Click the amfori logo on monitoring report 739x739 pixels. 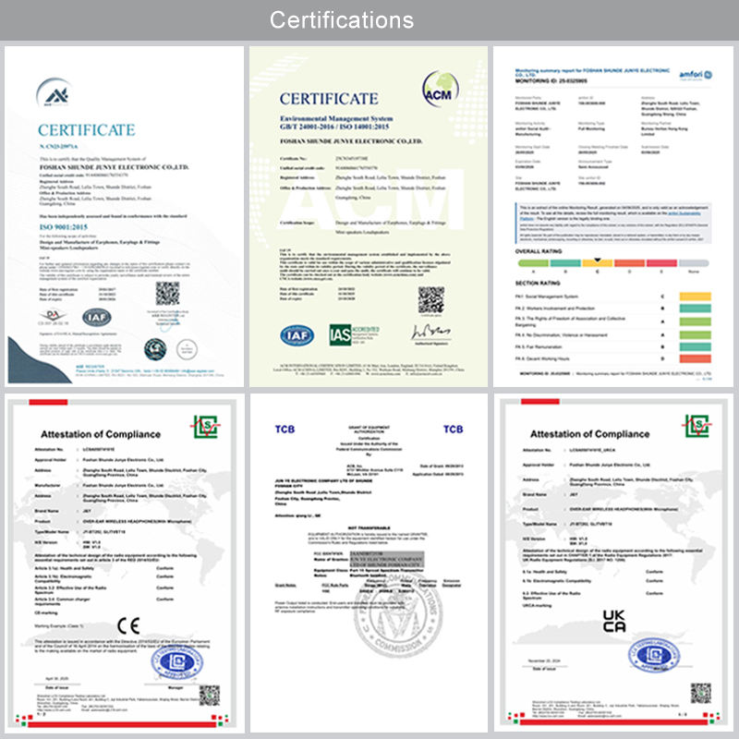tap(696, 75)
